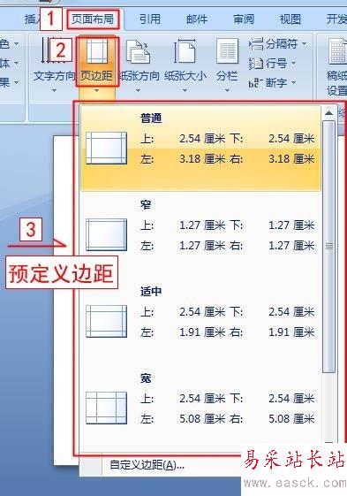The height and width of the screenshot is (496, 347).
Task: Select the 普通 margin preset thumbnail
Action: (x=107, y=148)
